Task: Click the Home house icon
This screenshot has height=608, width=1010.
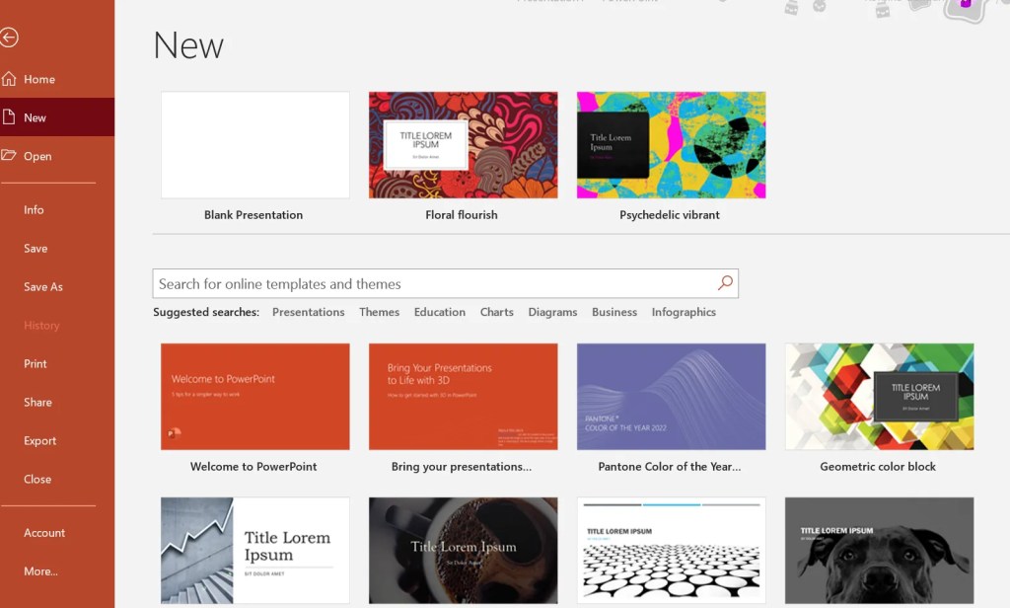Action: coord(10,79)
